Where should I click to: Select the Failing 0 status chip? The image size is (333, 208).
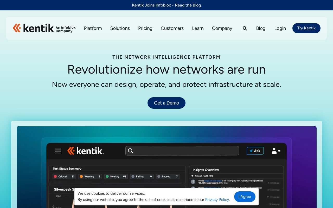coord(142,177)
